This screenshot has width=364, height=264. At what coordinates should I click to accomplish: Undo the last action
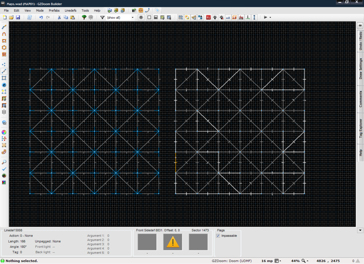pos(41,17)
